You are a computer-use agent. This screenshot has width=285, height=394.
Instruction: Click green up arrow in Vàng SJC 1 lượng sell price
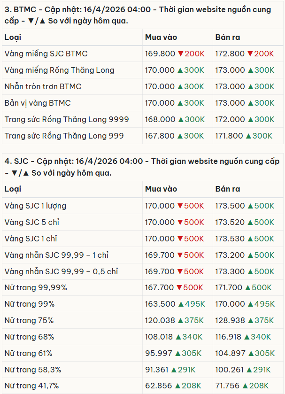251,206
